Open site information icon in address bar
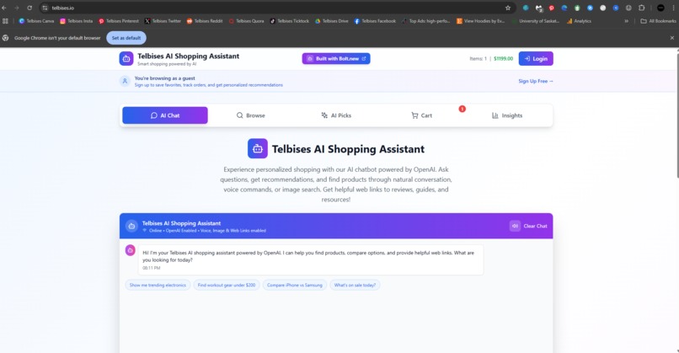 (x=45, y=8)
